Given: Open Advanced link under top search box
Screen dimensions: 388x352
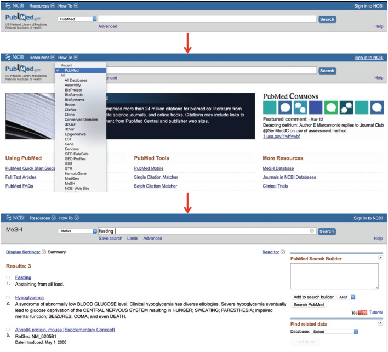Looking at the screenshot, I should [x=107, y=26].
